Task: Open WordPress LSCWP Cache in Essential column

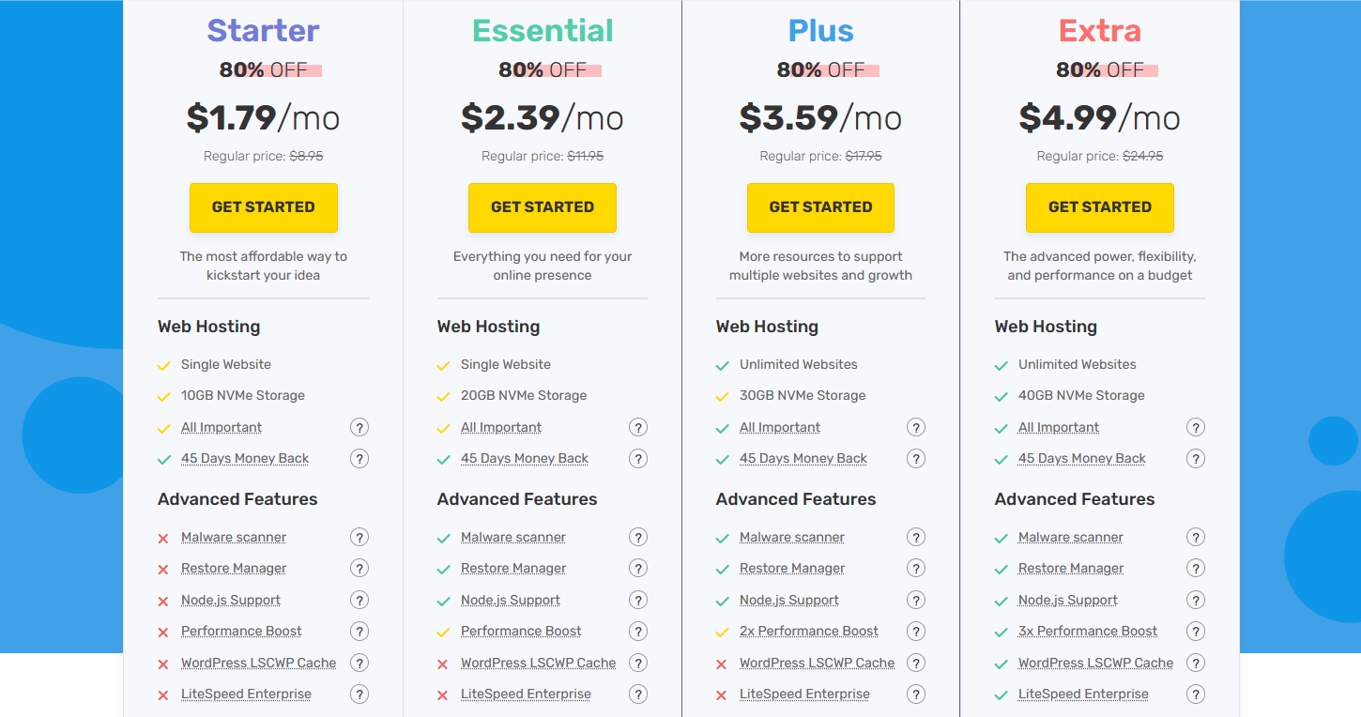Action: 538,664
